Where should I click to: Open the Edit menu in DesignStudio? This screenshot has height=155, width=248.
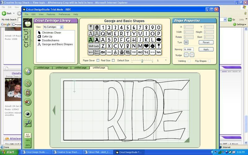pos(33,14)
